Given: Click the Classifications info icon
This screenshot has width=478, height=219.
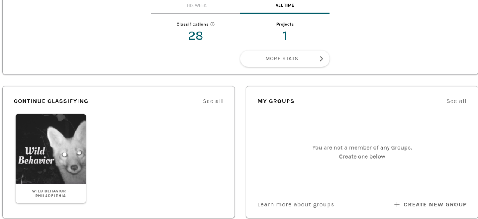Looking at the screenshot, I should pos(212,24).
